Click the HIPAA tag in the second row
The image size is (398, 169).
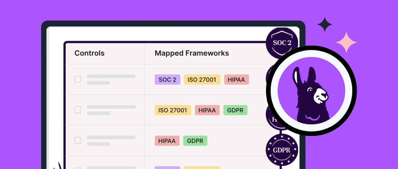pos(207,110)
